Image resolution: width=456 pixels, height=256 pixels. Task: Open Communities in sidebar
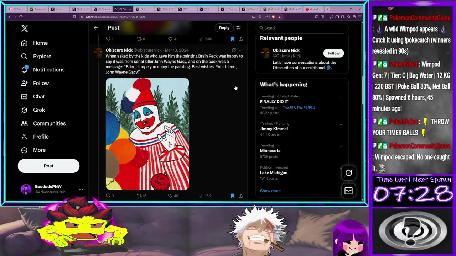pos(43,123)
